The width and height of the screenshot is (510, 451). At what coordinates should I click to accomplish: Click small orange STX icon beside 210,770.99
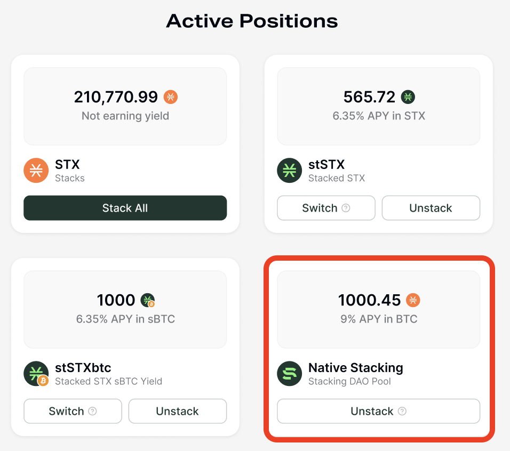[171, 97]
